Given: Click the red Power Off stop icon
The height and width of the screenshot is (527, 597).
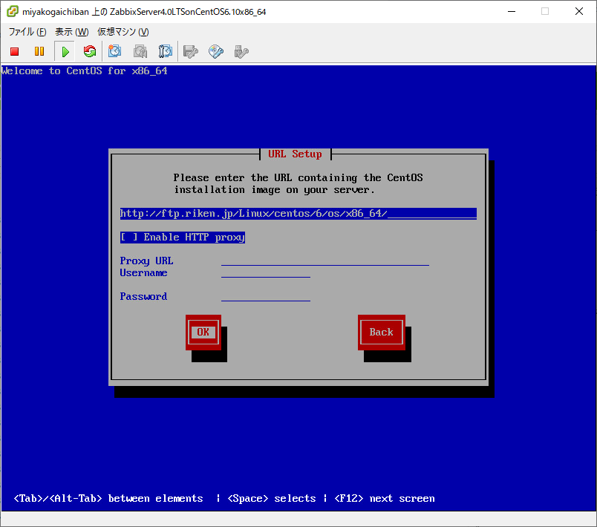Looking at the screenshot, I should [x=14, y=51].
